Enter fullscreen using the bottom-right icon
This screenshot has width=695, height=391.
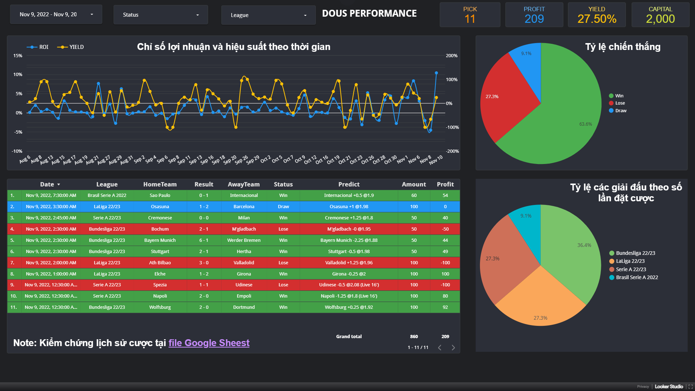coord(690,387)
